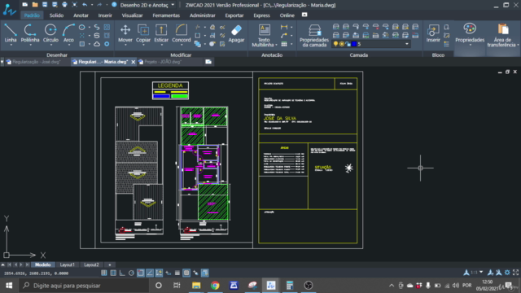Expand the Mover options arrow

tap(125, 45)
